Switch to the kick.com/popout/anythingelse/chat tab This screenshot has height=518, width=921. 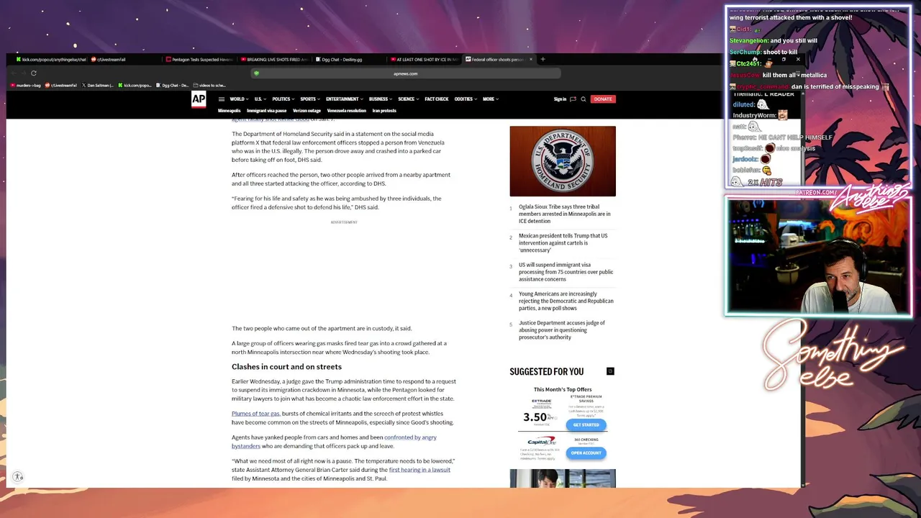tap(50, 60)
